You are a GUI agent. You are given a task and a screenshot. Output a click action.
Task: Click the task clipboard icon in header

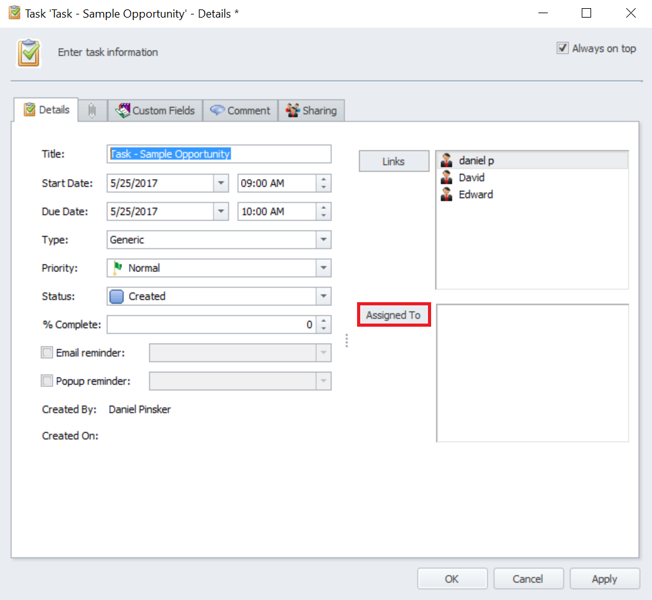point(29,53)
